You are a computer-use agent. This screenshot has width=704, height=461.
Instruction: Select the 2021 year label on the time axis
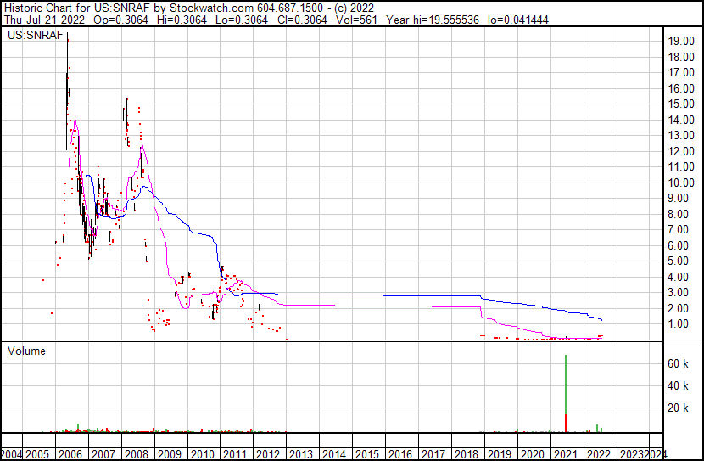(x=564, y=454)
